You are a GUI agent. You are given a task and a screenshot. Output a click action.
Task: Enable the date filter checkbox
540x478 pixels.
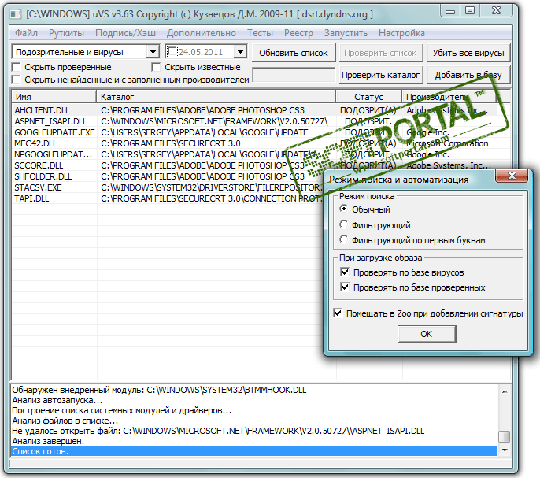coord(172,52)
